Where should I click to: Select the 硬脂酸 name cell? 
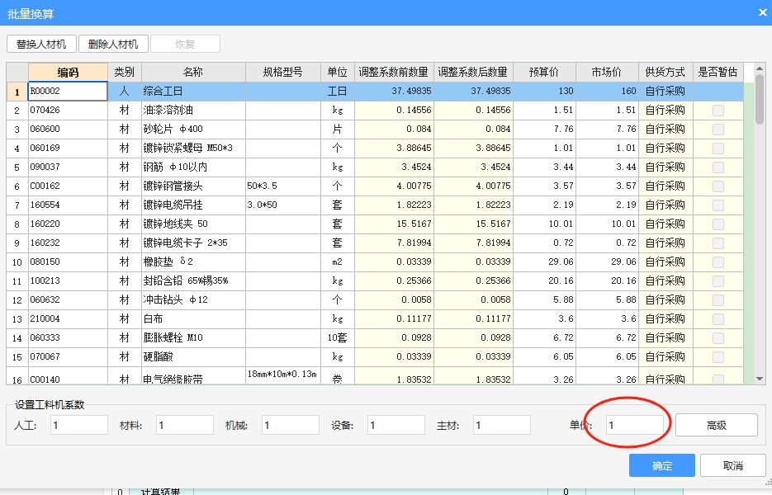pos(193,356)
